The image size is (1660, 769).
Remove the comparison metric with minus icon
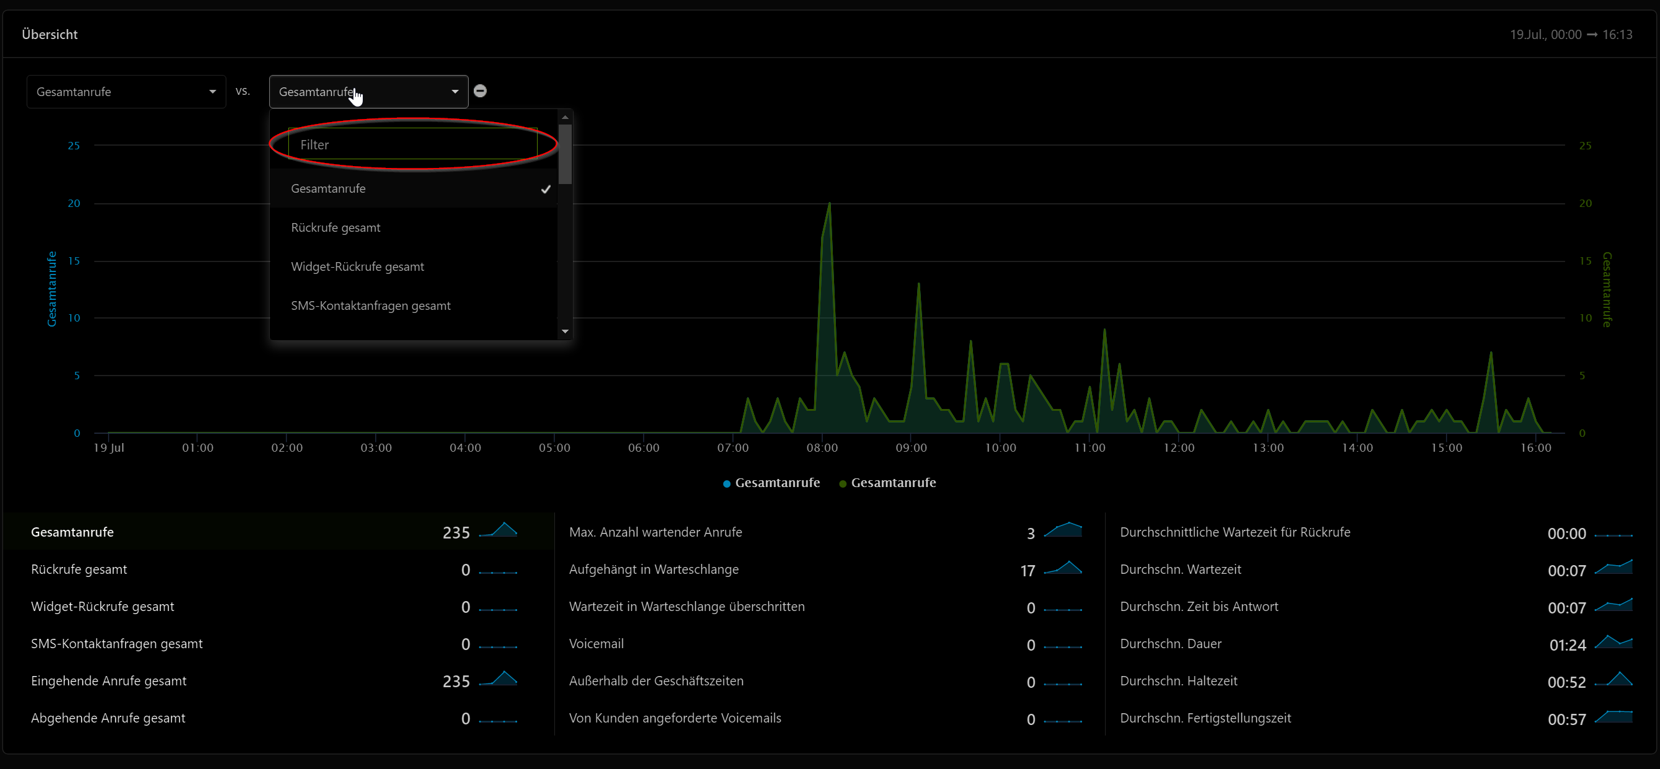(x=480, y=91)
